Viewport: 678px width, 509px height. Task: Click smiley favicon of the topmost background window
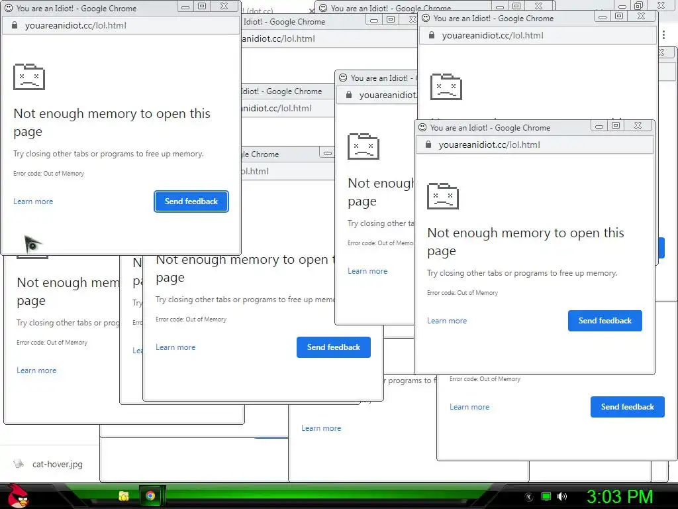(323, 8)
